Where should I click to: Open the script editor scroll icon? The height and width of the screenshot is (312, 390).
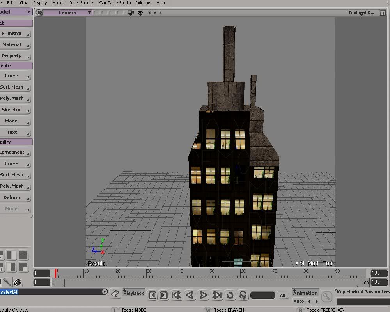coord(115,293)
